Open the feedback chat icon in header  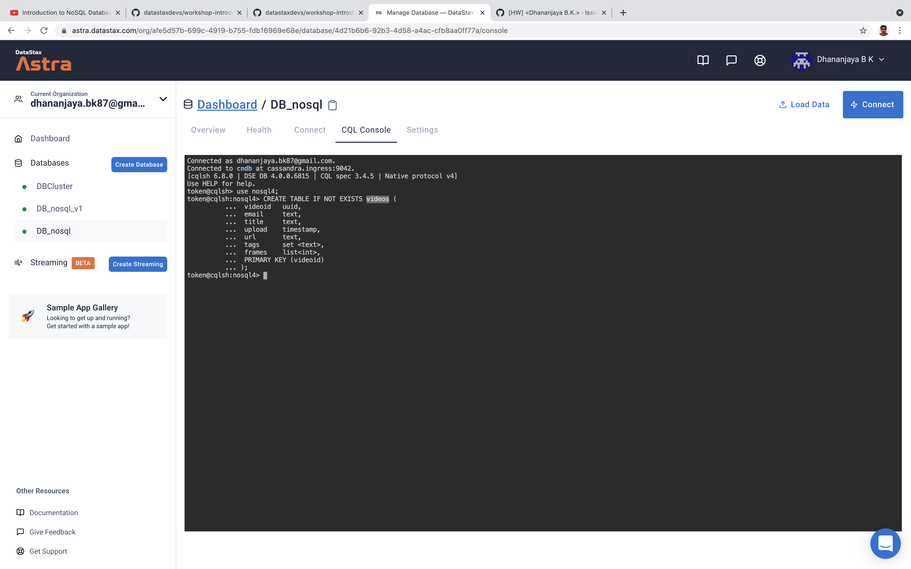(732, 60)
